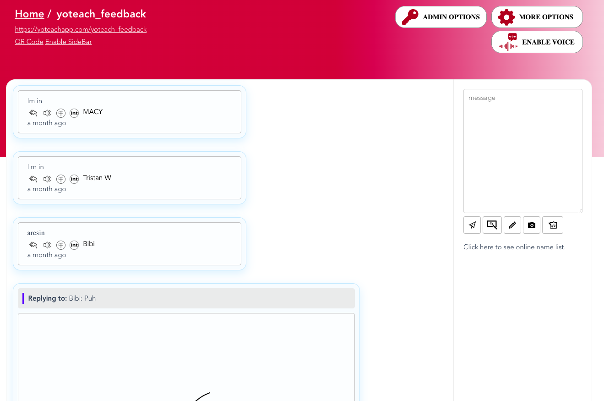The height and width of the screenshot is (401, 604).
Task: Enable Voice with the top button
Action: point(537,42)
